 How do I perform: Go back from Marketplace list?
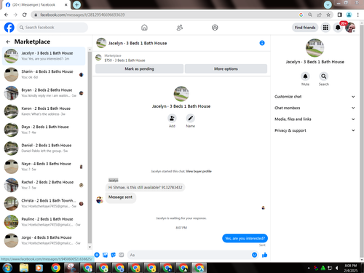pos(8,41)
